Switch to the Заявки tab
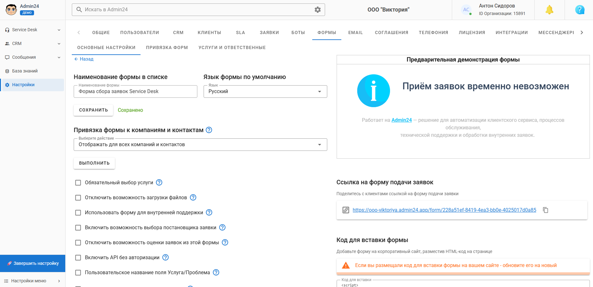The image size is (593, 287). point(269,32)
